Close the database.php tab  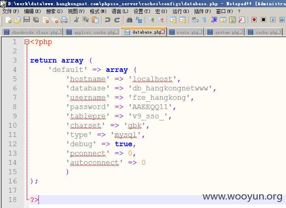tap(163, 32)
